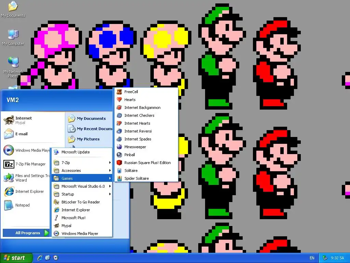Screen dimensions: 350x263
Task: Click the tray network icon
Action: [325, 258]
